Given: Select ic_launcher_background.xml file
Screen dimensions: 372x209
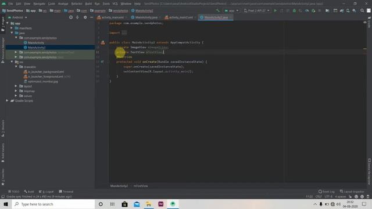Looking at the screenshot, I should point(46,71).
